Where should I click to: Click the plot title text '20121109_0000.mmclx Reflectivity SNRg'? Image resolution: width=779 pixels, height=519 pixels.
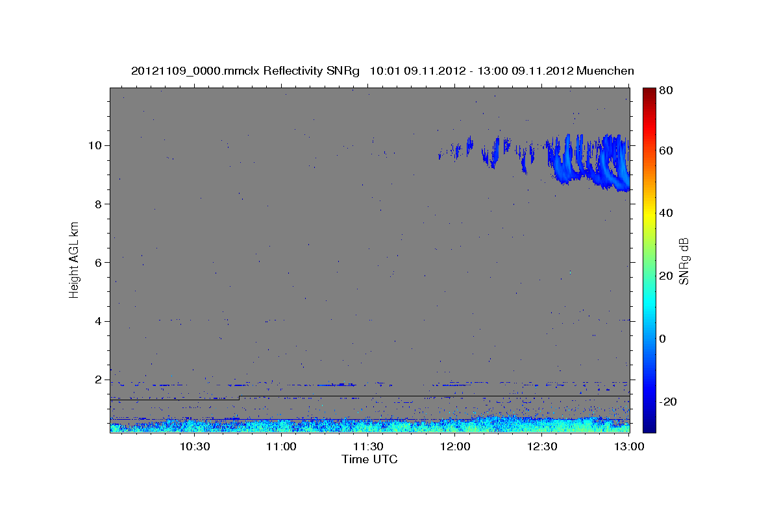(245, 71)
